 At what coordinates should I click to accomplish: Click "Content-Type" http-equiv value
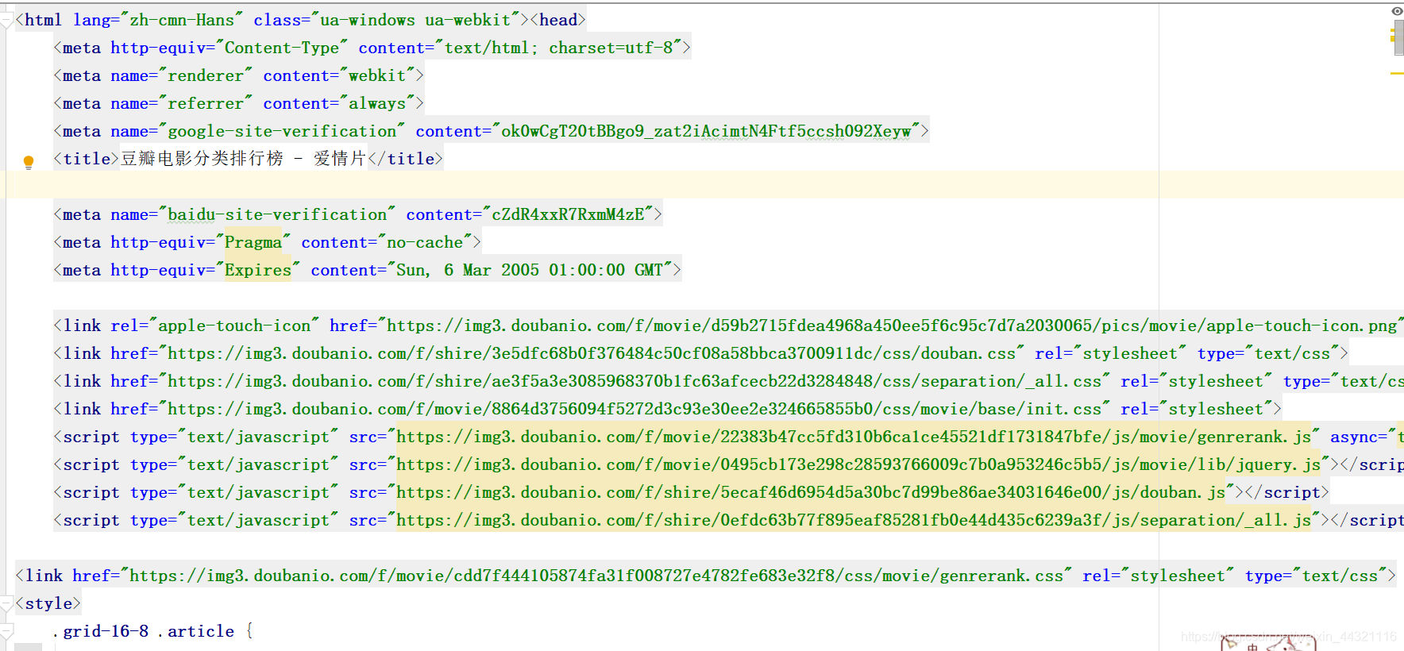[282, 48]
